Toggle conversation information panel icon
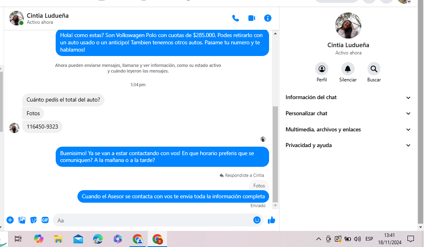This screenshot has width=424, height=247. (x=267, y=18)
